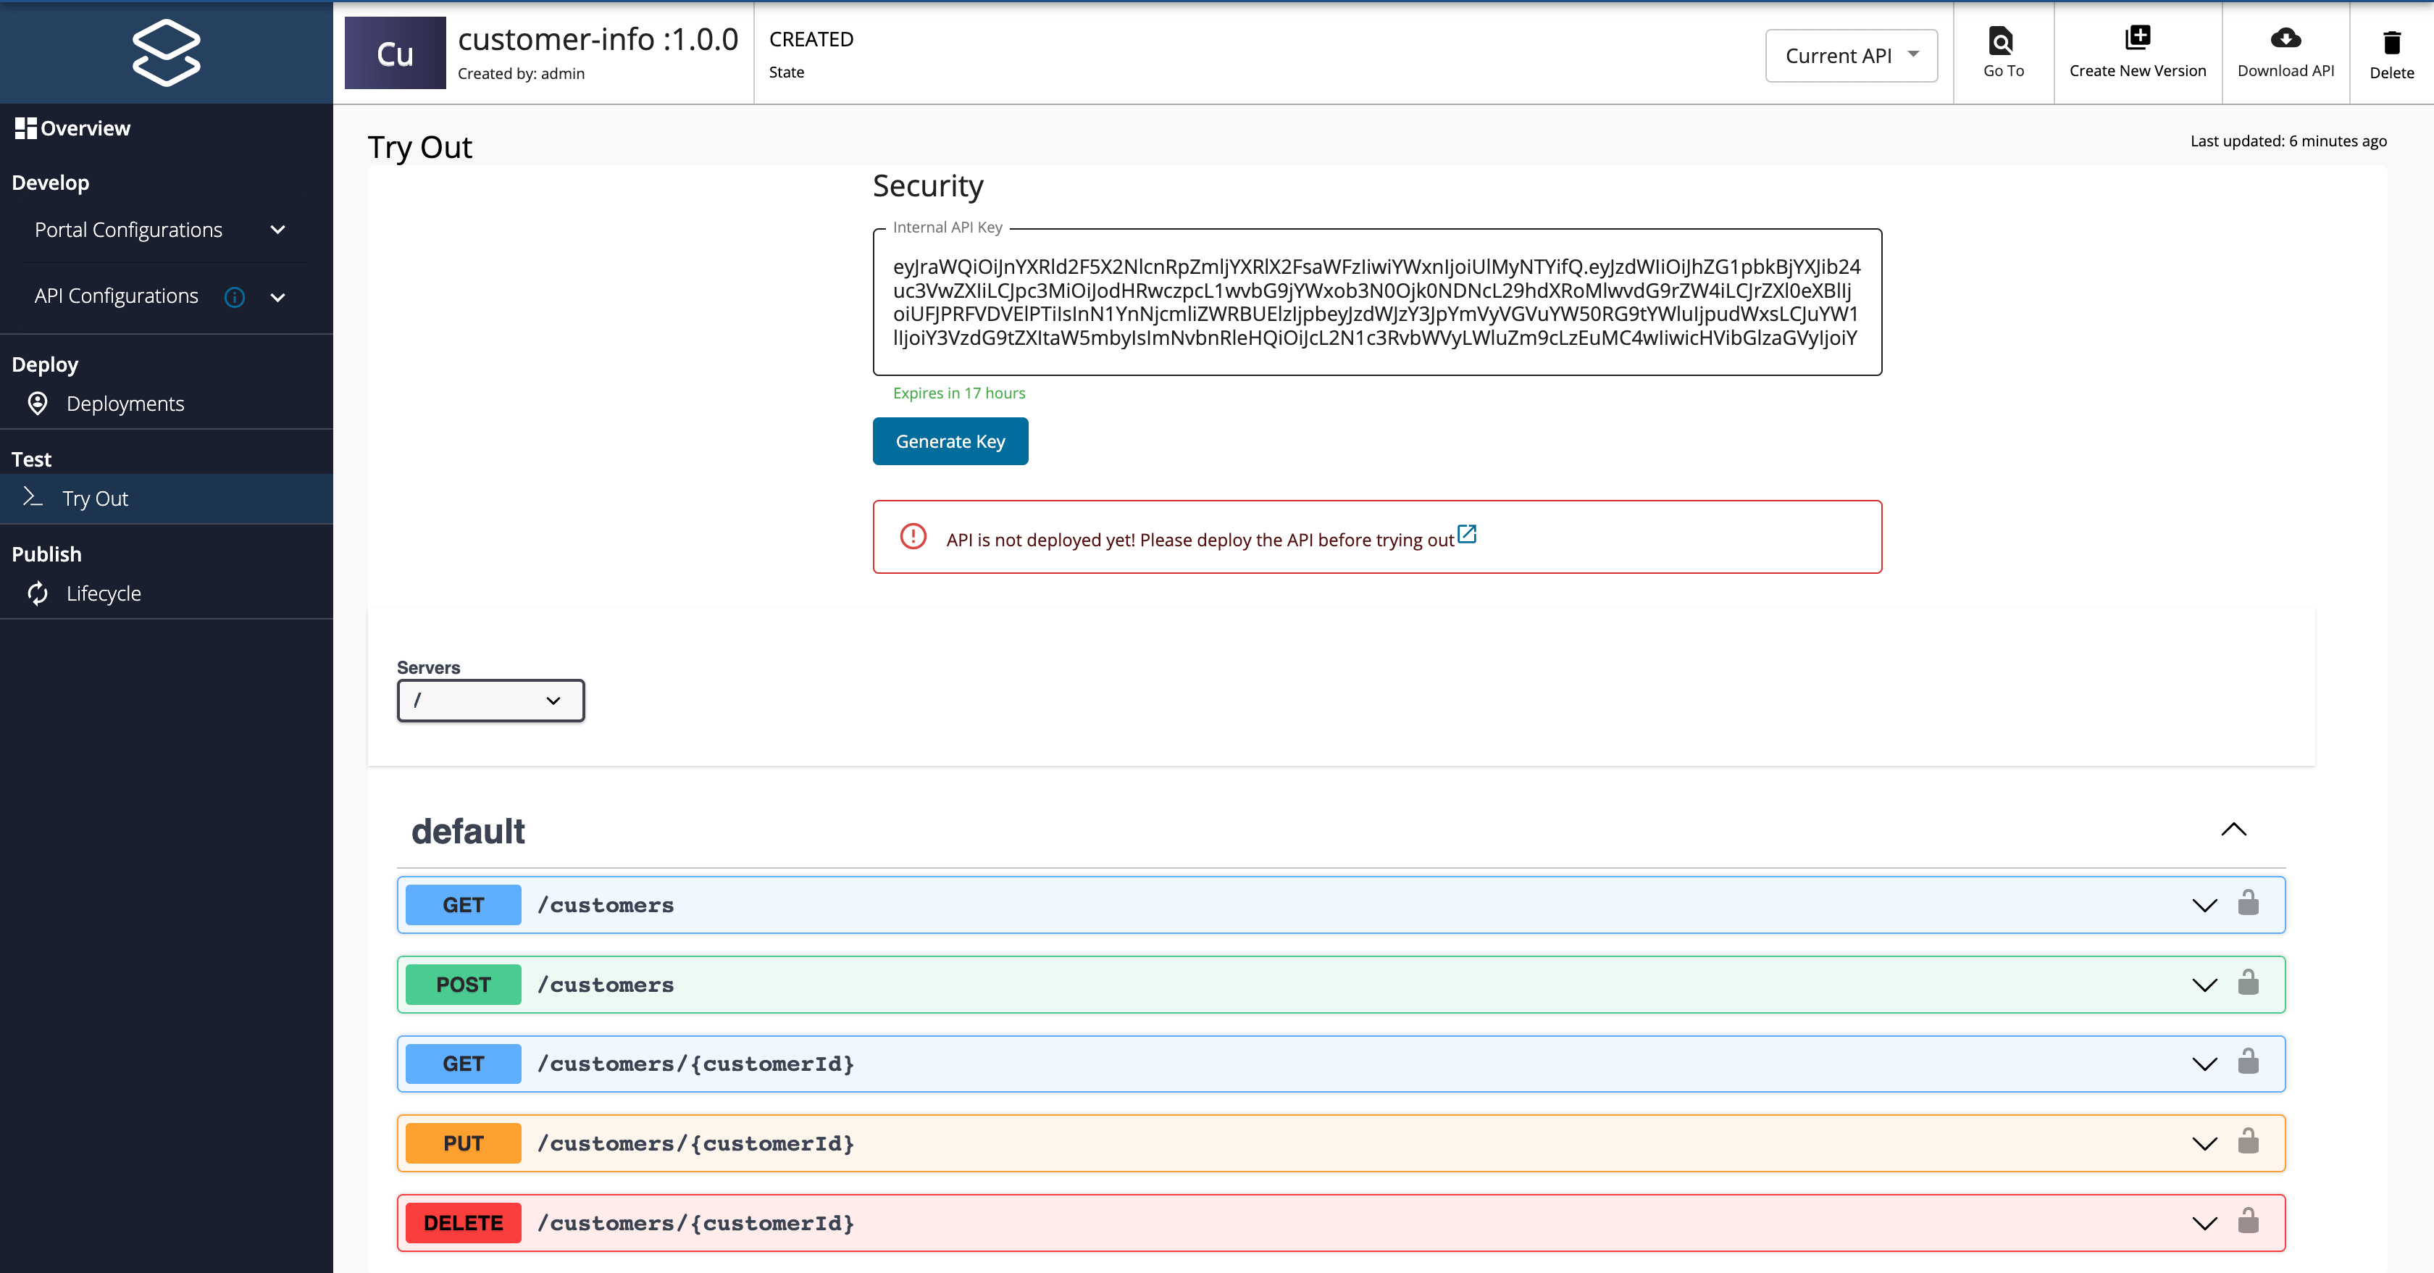Viewport: 2434px width, 1273px height.
Task: Expand the Portal Configurations section
Action: tap(277, 230)
